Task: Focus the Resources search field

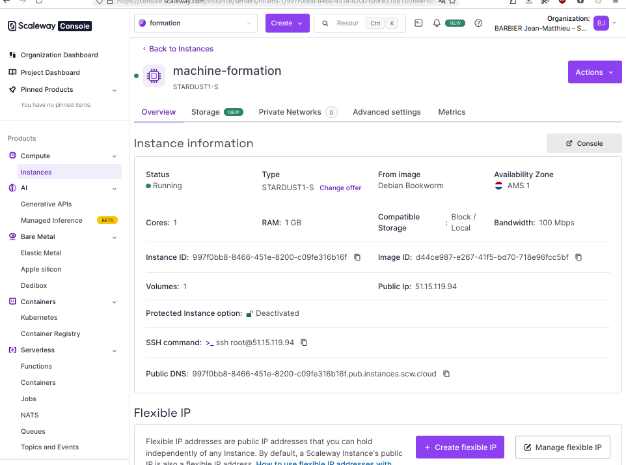Action: click(x=359, y=23)
